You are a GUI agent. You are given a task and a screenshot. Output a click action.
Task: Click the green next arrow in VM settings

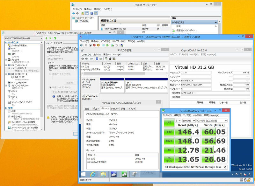click(50, 38)
